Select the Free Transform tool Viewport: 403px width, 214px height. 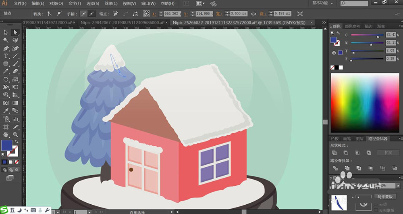15,87
